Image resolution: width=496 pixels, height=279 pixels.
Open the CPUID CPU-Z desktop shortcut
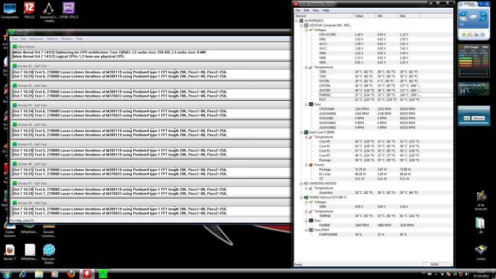(69, 11)
